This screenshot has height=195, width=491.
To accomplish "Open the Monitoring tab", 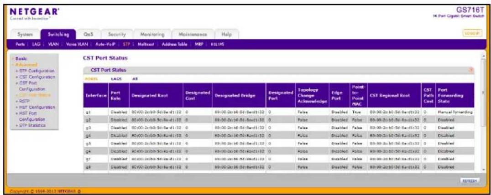I will pyautogui.click(x=152, y=34).
